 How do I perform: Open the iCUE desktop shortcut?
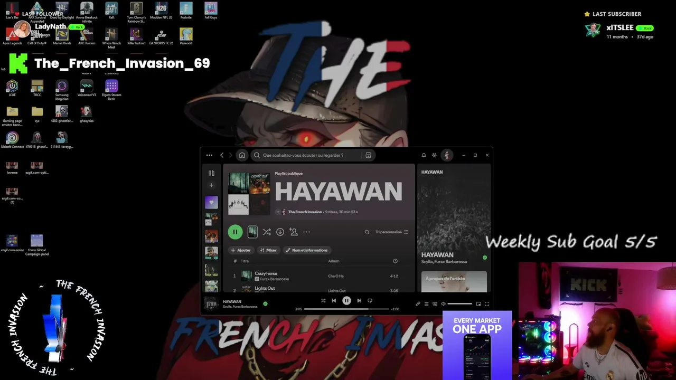pyautogui.click(x=12, y=88)
